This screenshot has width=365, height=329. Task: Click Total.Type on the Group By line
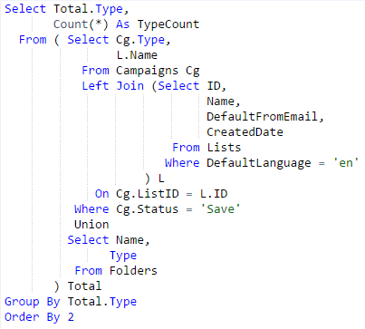[x=102, y=302]
